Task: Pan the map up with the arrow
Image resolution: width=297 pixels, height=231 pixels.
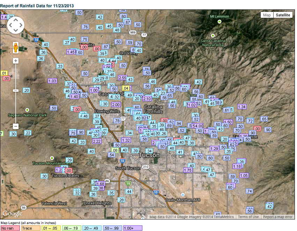Action: [x=15, y=20]
